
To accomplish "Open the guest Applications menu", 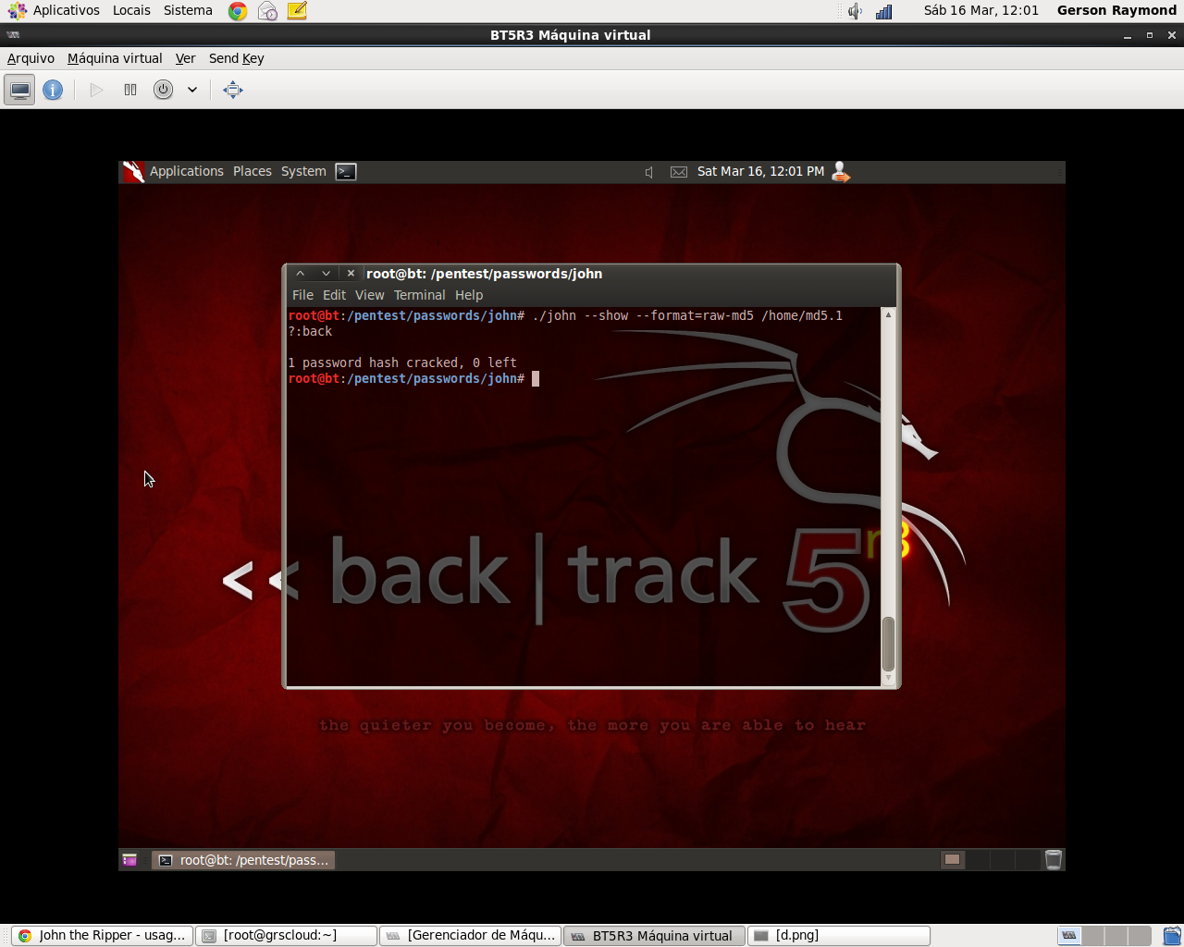I will pyautogui.click(x=187, y=171).
